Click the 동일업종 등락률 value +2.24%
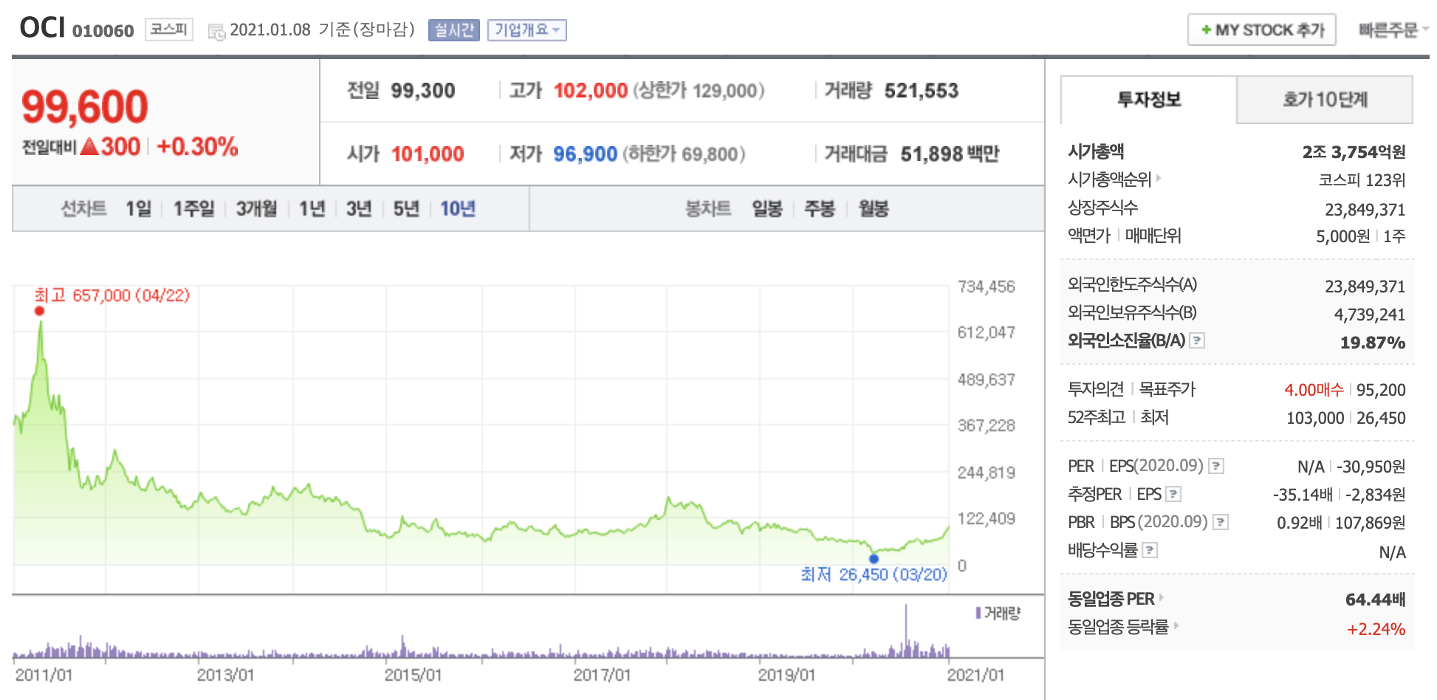Image resolution: width=1437 pixels, height=700 pixels. pyautogui.click(x=1376, y=629)
